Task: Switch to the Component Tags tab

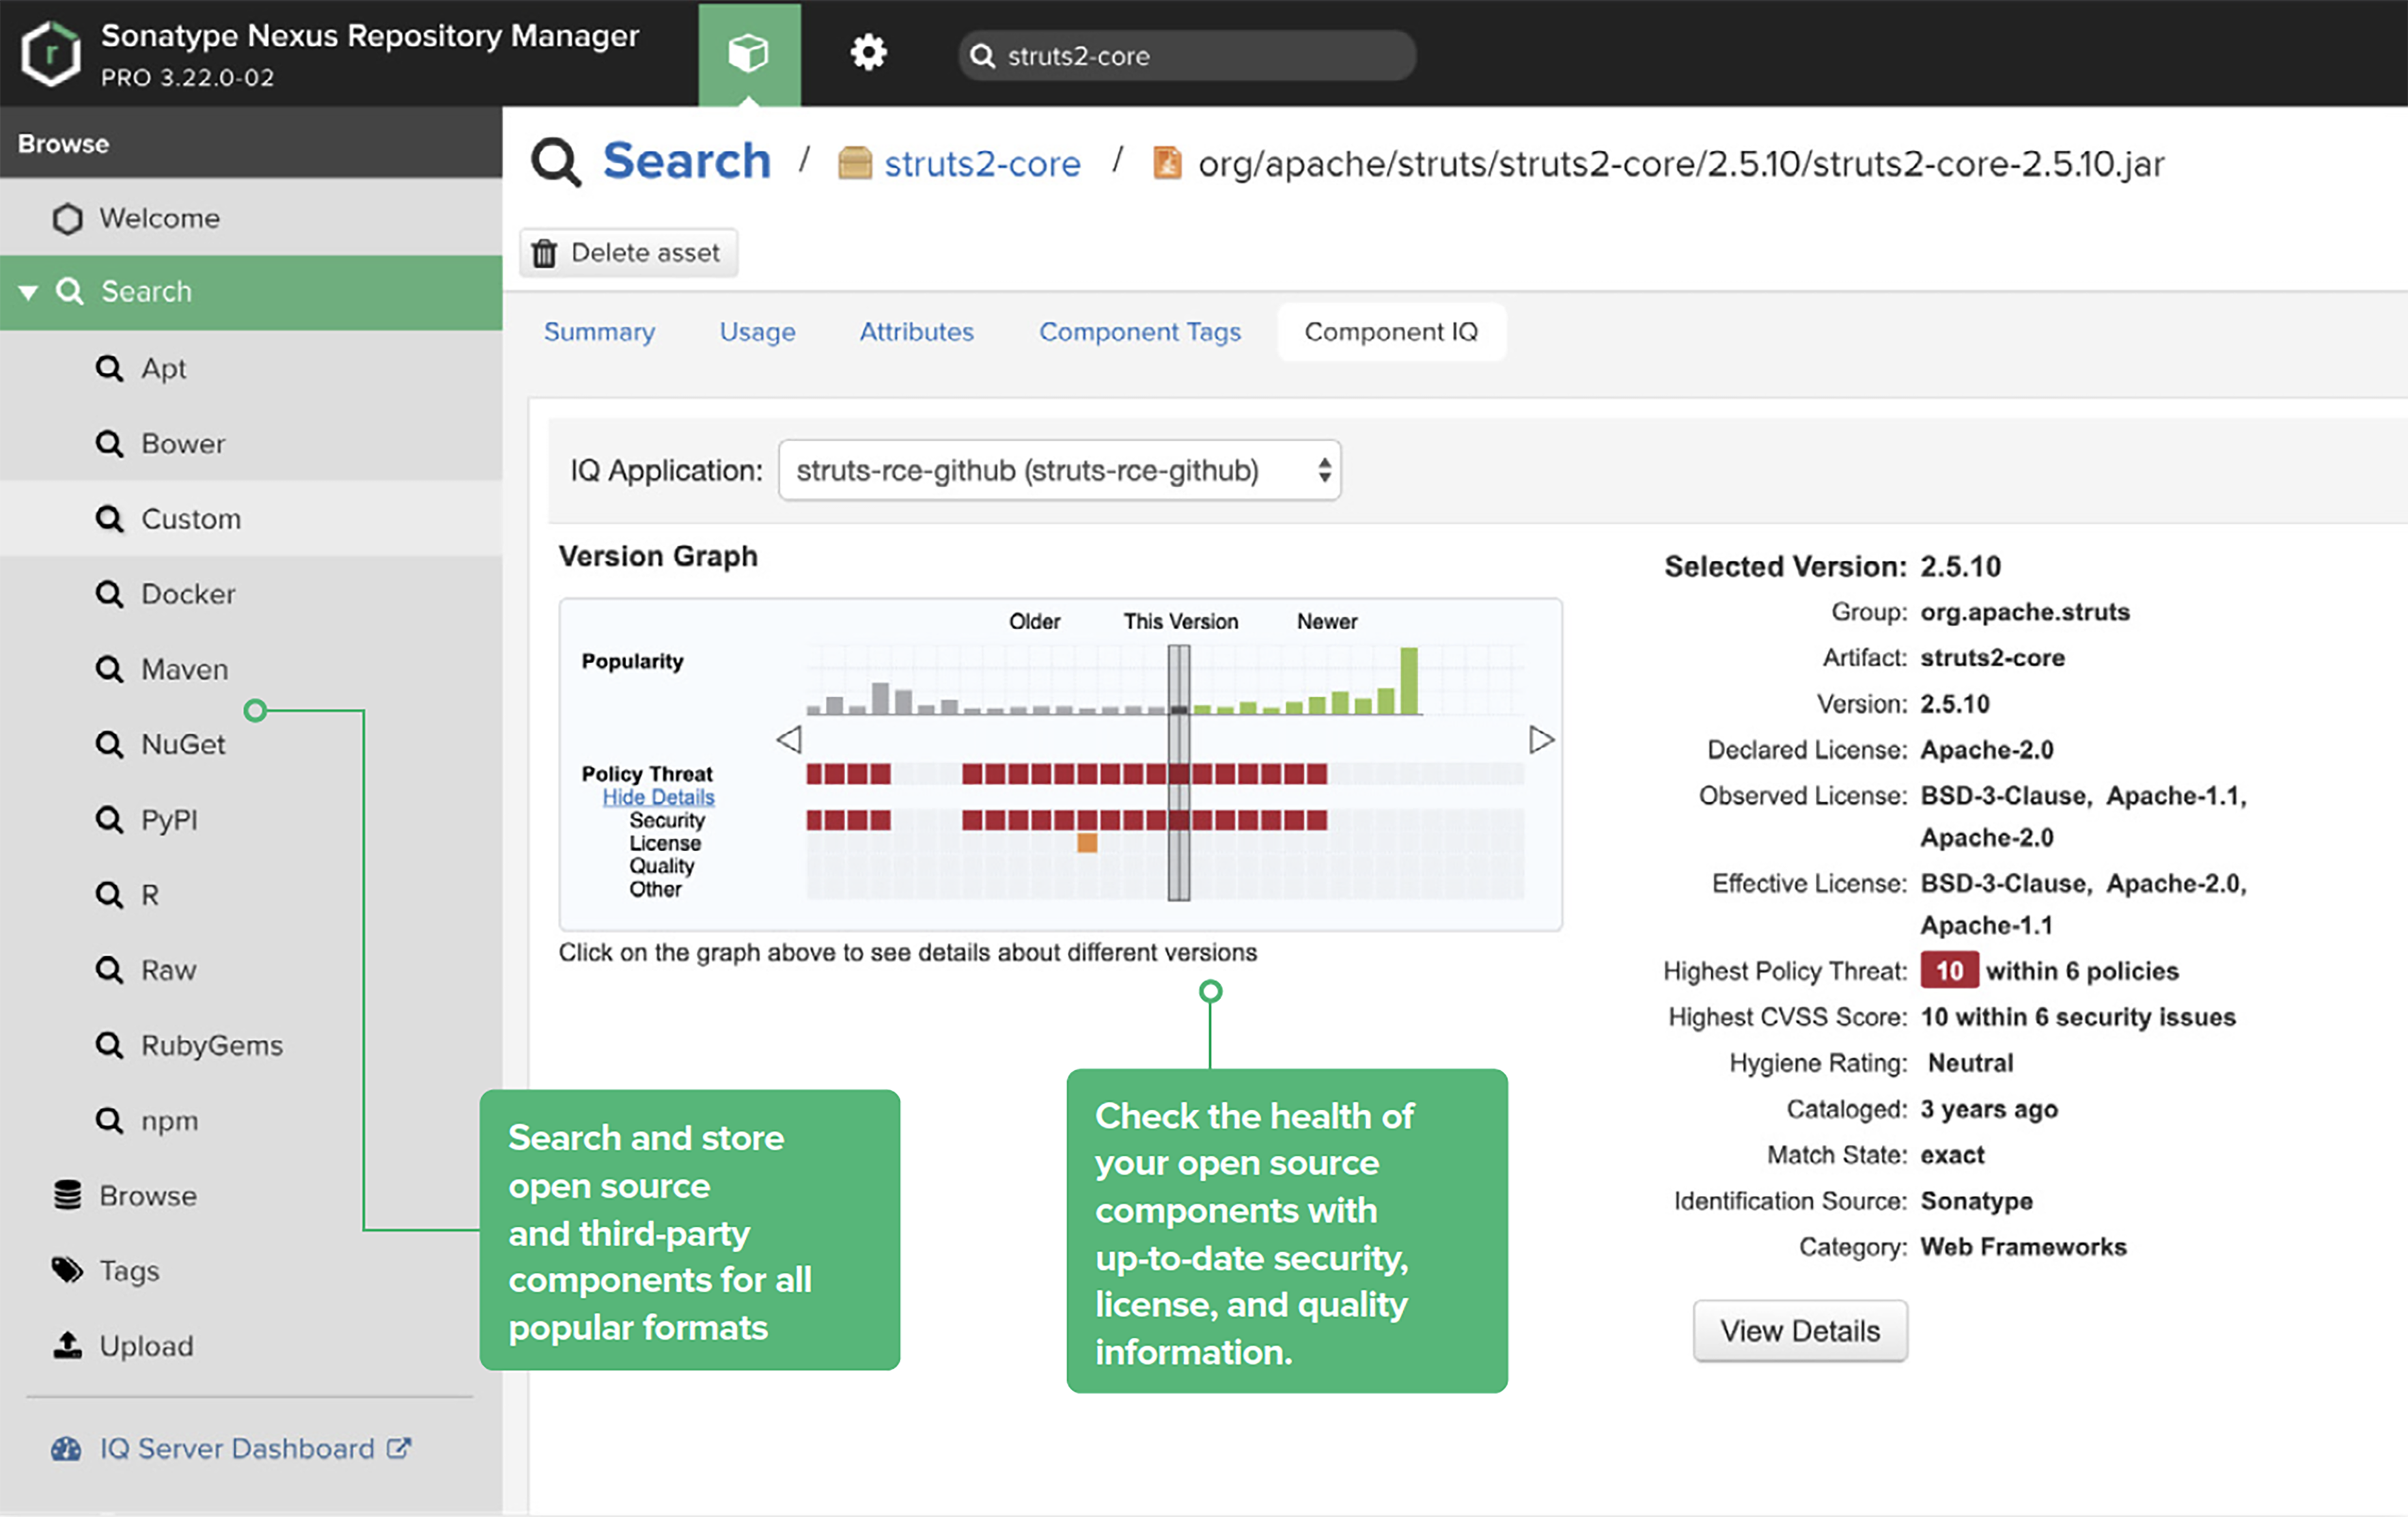Action: coord(1140,332)
